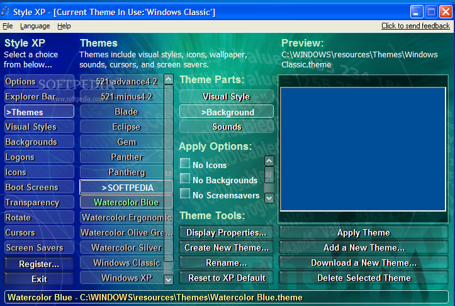The image size is (455, 306).
Task: Click the Rename... button
Action: click(x=227, y=263)
